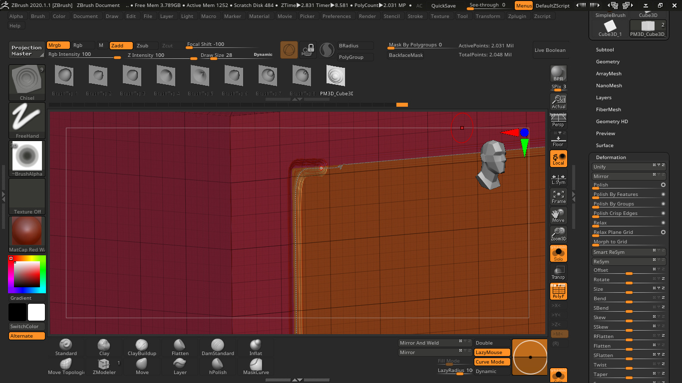
Task: Toggle LazyMouse option
Action: (492, 352)
